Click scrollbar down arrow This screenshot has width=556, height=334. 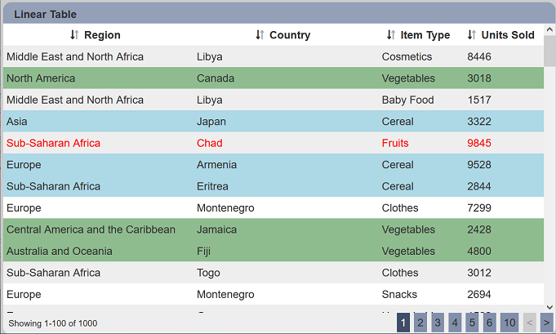[x=549, y=307]
